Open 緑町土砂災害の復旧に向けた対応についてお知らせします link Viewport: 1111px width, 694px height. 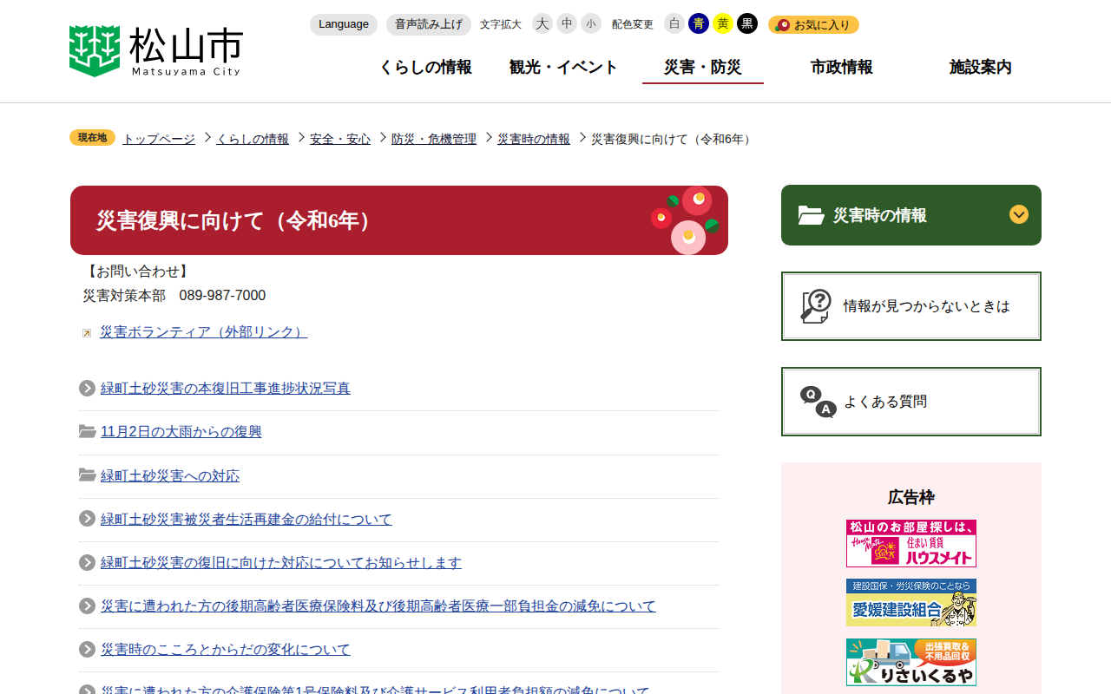click(281, 562)
